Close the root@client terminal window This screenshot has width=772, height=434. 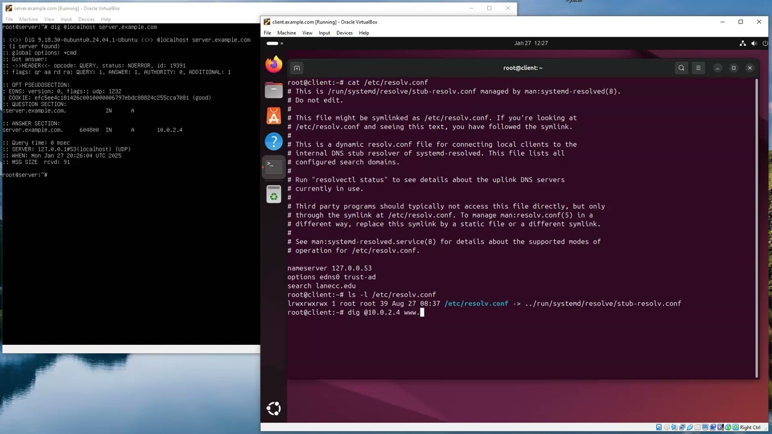(750, 68)
